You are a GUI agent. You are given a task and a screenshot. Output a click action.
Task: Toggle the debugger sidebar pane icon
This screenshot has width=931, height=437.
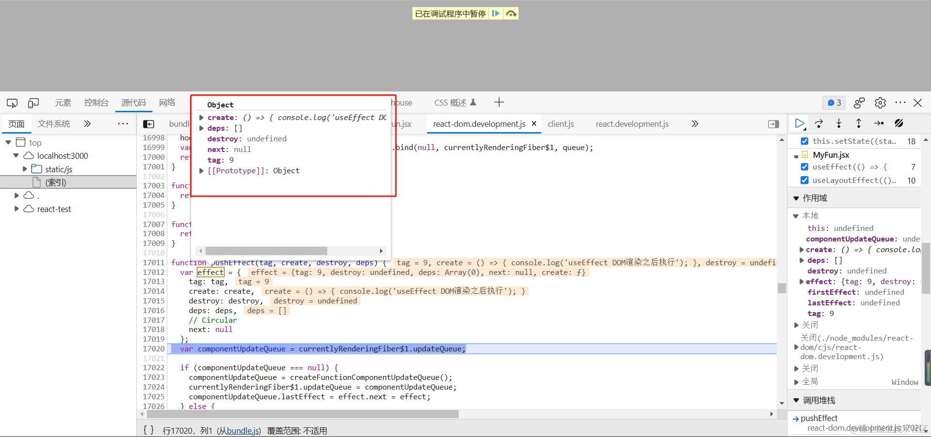pos(774,124)
